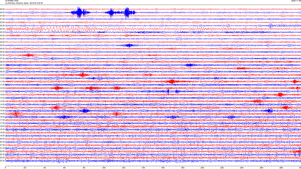Select the 18m axis tick label

click(183, 168)
